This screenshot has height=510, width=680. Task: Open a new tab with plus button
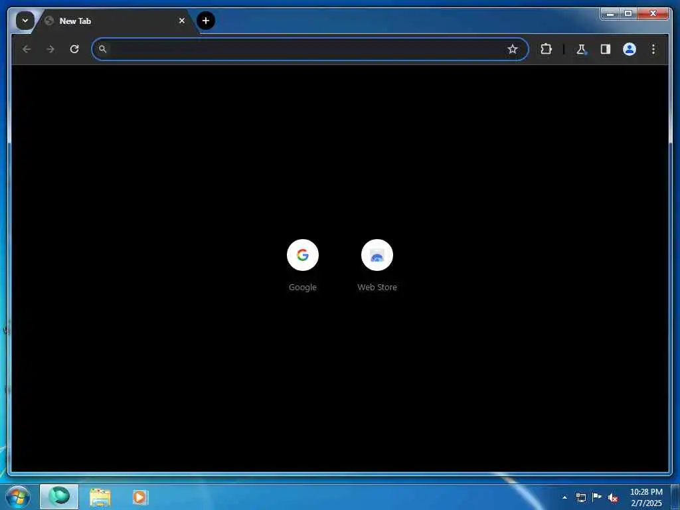(206, 21)
